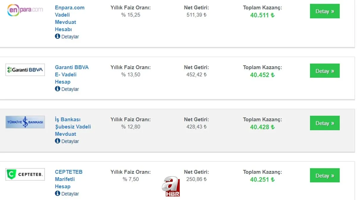
Task: Click Detay button for Enpara.com offer
Action: tap(325, 11)
